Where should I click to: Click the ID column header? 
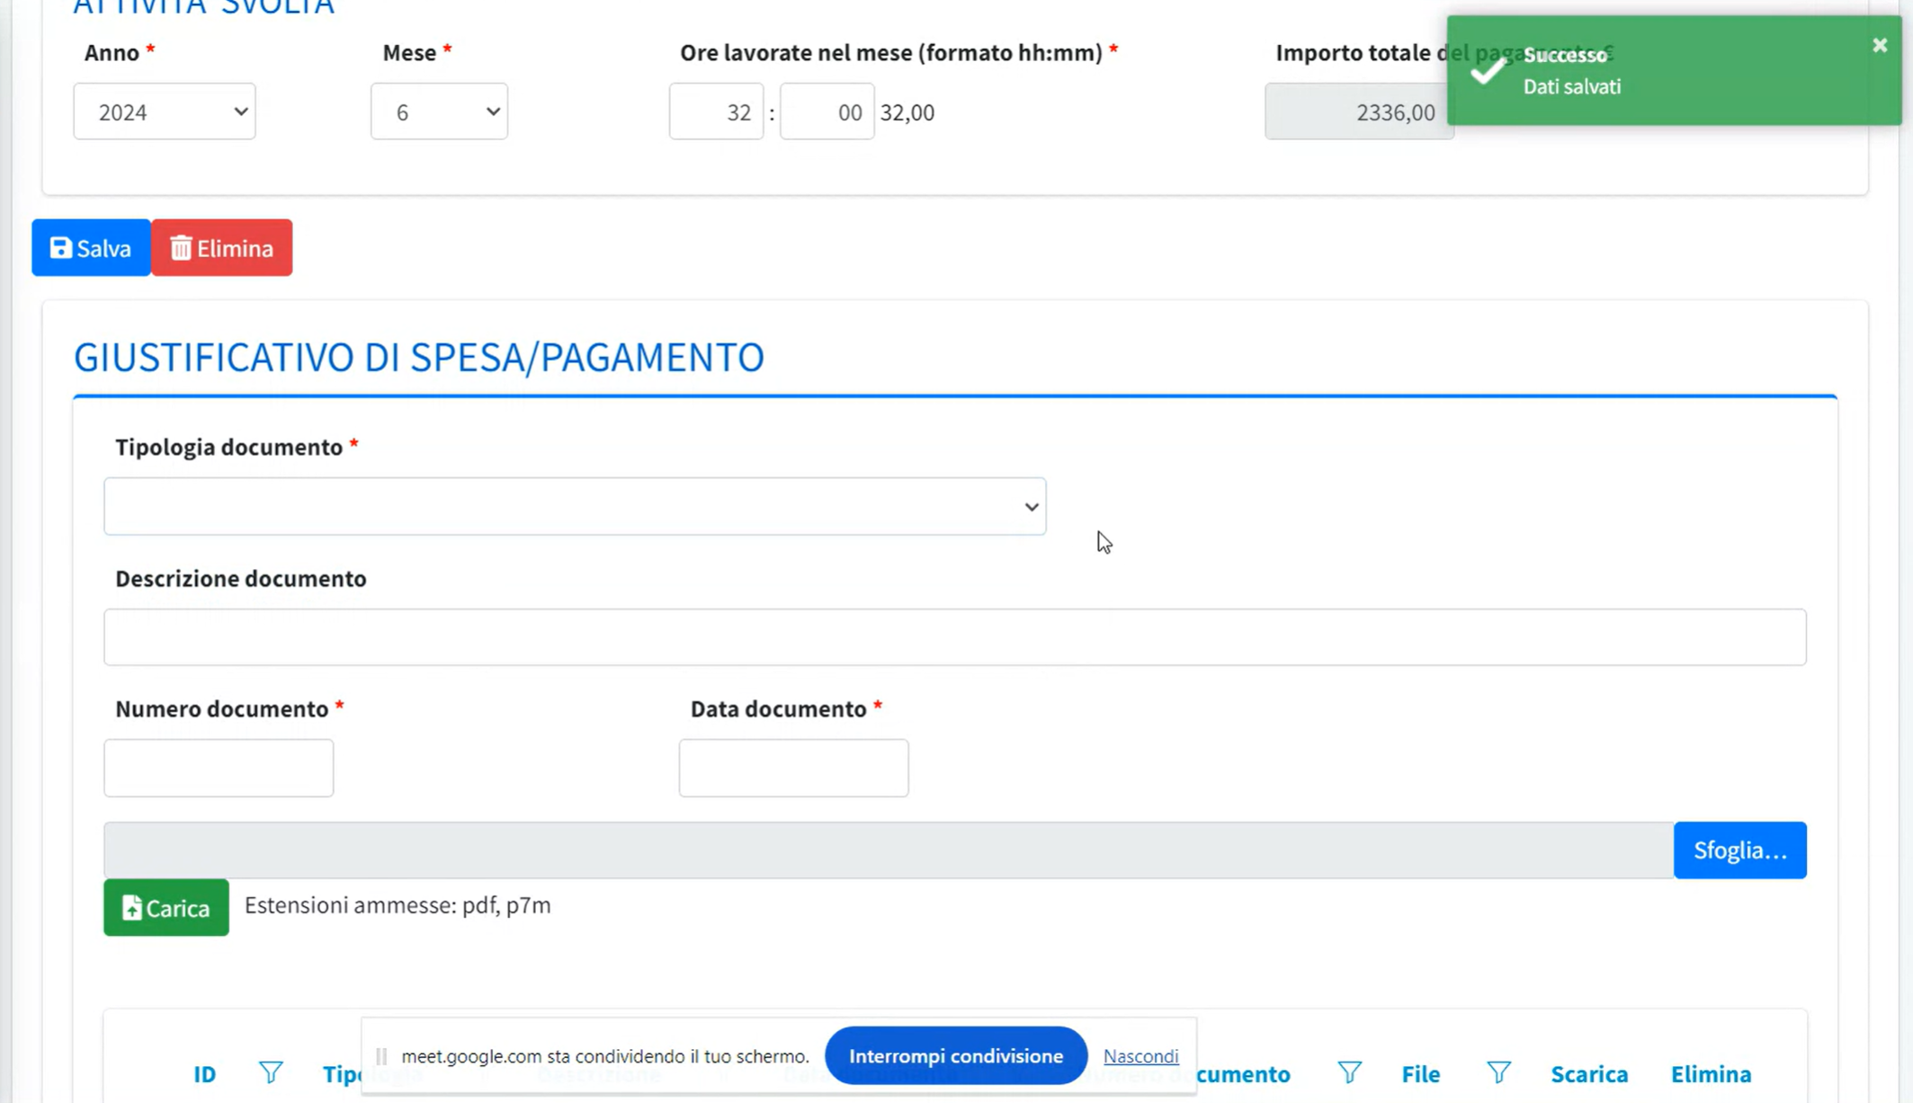point(205,1074)
